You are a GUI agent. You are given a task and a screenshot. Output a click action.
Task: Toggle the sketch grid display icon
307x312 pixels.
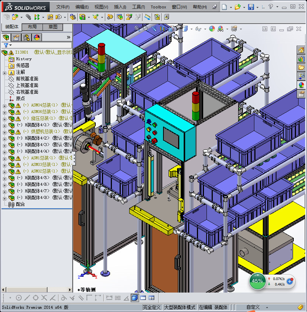click(x=118, y=298)
